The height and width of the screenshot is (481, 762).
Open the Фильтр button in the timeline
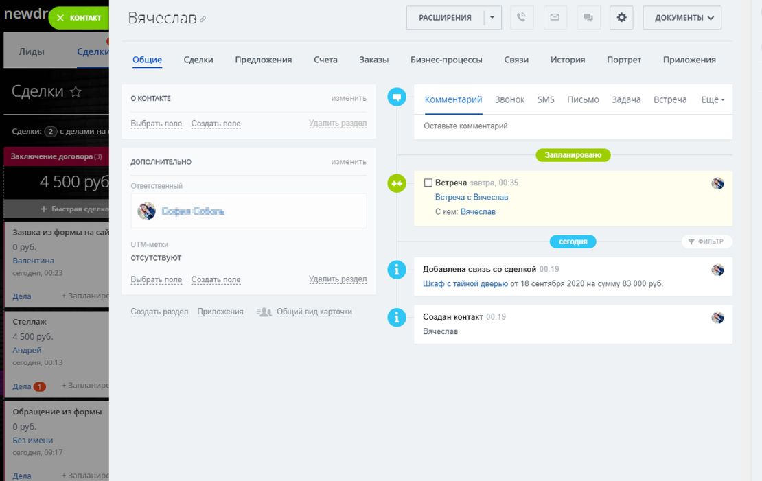[x=706, y=242]
